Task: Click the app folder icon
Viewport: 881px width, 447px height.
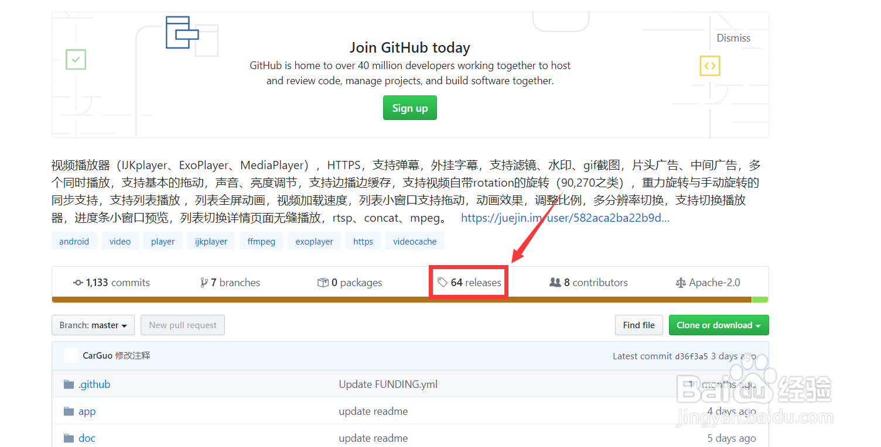Action: pyautogui.click(x=69, y=411)
